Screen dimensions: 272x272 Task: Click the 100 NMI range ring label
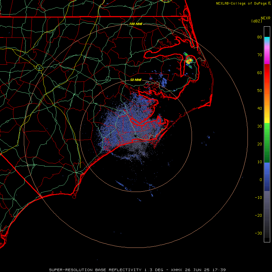136,24
